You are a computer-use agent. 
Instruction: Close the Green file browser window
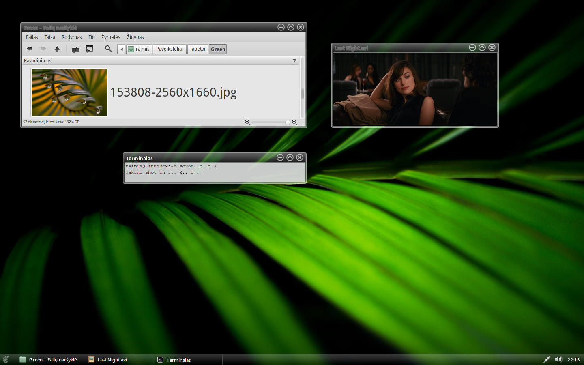point(301,27)
